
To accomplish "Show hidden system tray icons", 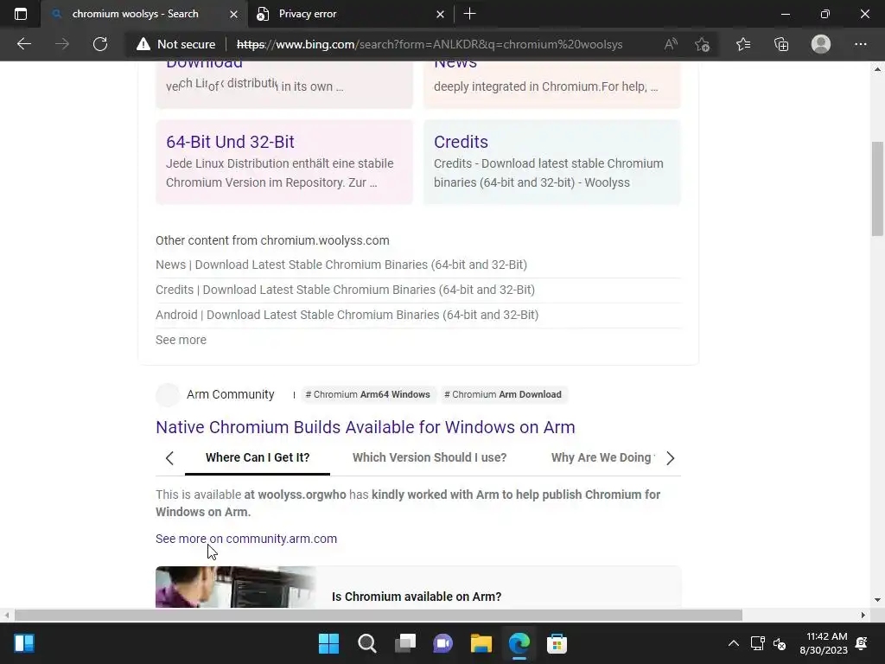I will pos(733,643).
